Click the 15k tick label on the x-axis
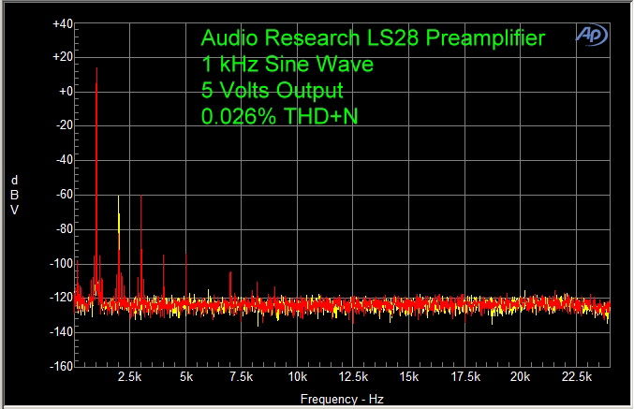The height and width of the screenshot is (409, 634). click(409, 377)
